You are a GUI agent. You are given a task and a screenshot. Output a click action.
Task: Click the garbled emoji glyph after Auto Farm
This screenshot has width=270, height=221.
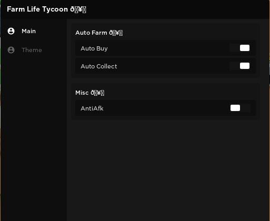[x=116, y=33]
